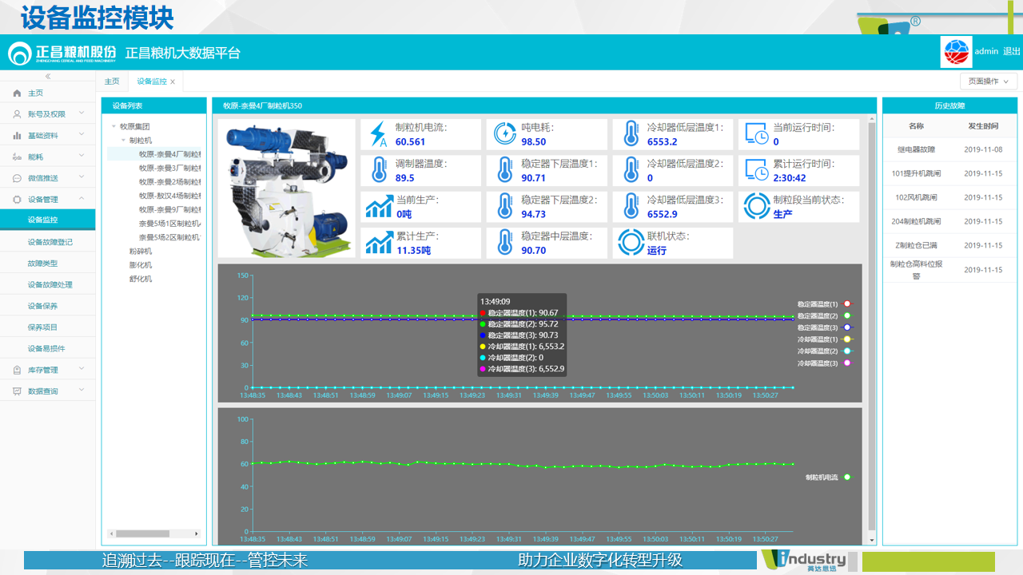Click the device list horizontal scrollbar thumb

(142, 533)
